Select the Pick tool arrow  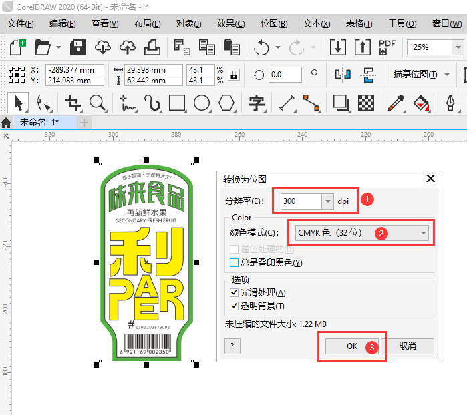(x=18, y=103)
